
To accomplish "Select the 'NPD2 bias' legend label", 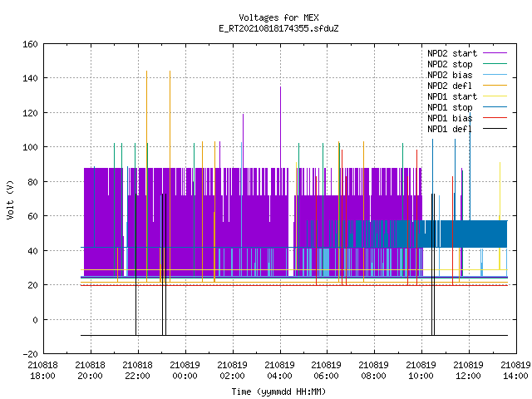I will [450, 75].
